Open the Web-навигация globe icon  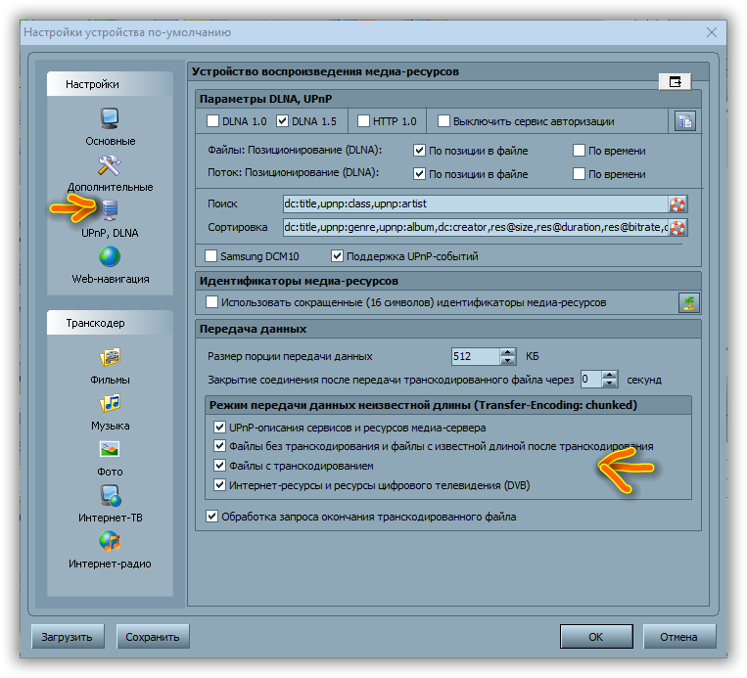pyautogui.click(x=110, y=257)
